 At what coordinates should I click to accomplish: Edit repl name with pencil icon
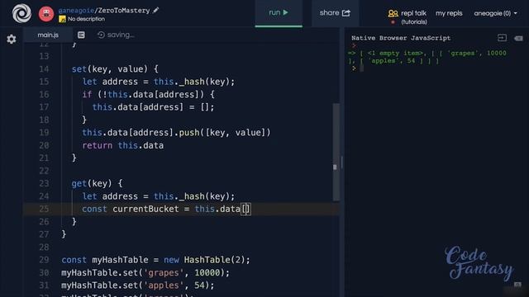point(155,10)
